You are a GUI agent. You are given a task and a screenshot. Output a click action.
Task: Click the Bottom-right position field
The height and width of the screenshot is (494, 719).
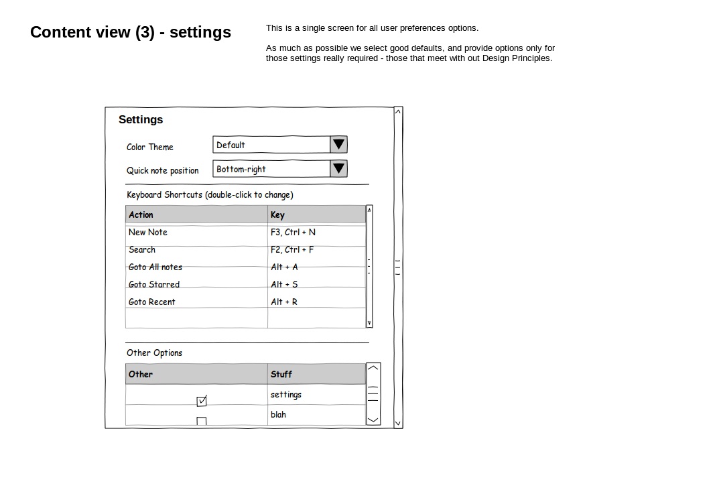tap(271, 168)
